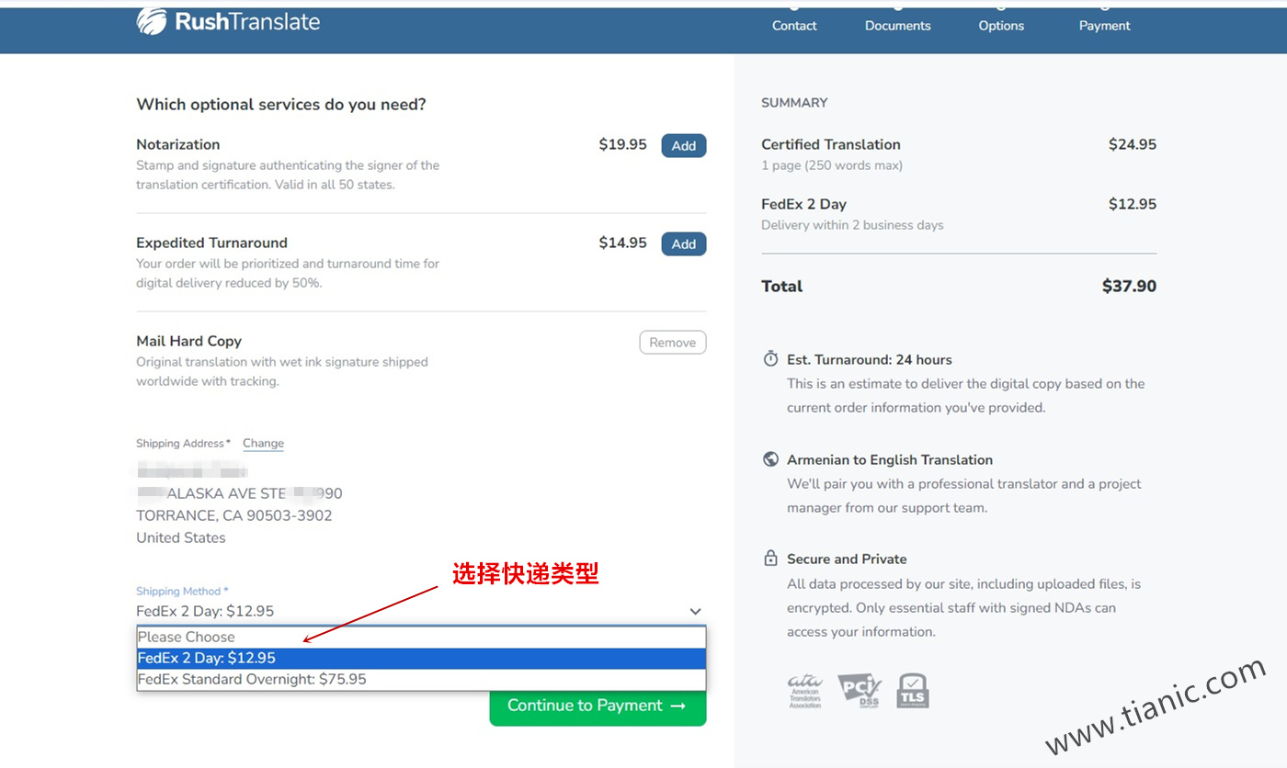Image resolution: width=1287 pixels, height=768 pixels.
Task: Click the Est. Turnaround: 24 hours heading
Action: [x=870, y=359]
